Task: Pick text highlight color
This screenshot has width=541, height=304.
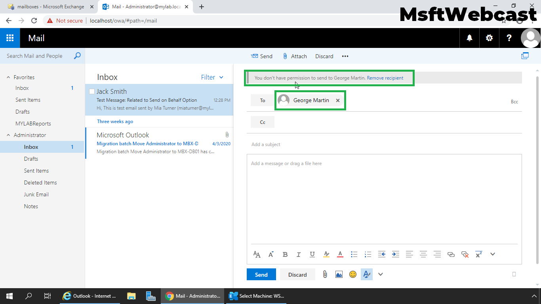Action: click(x=326, y=255)
